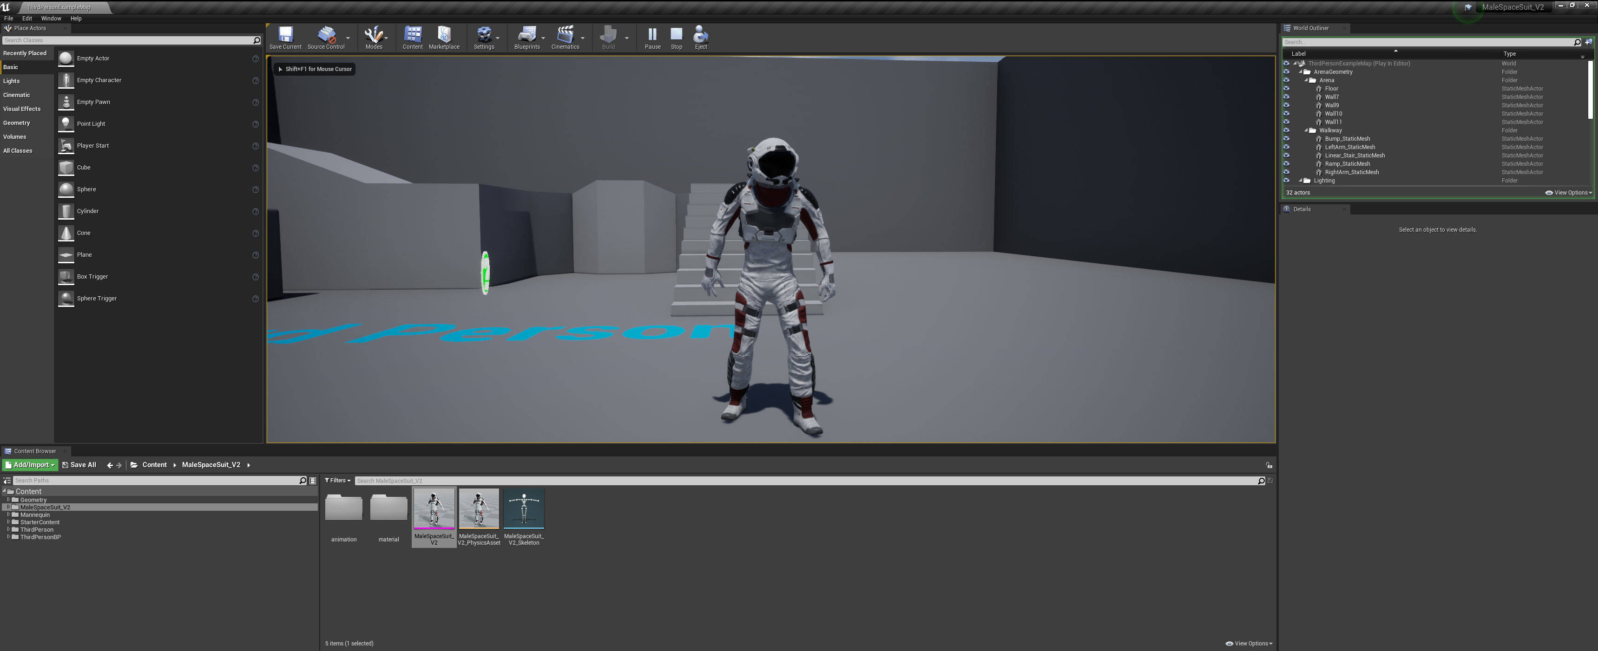Expand the Lighting folder in outliner
The image size is (1598, 651).
click(x=1300, y=181)
